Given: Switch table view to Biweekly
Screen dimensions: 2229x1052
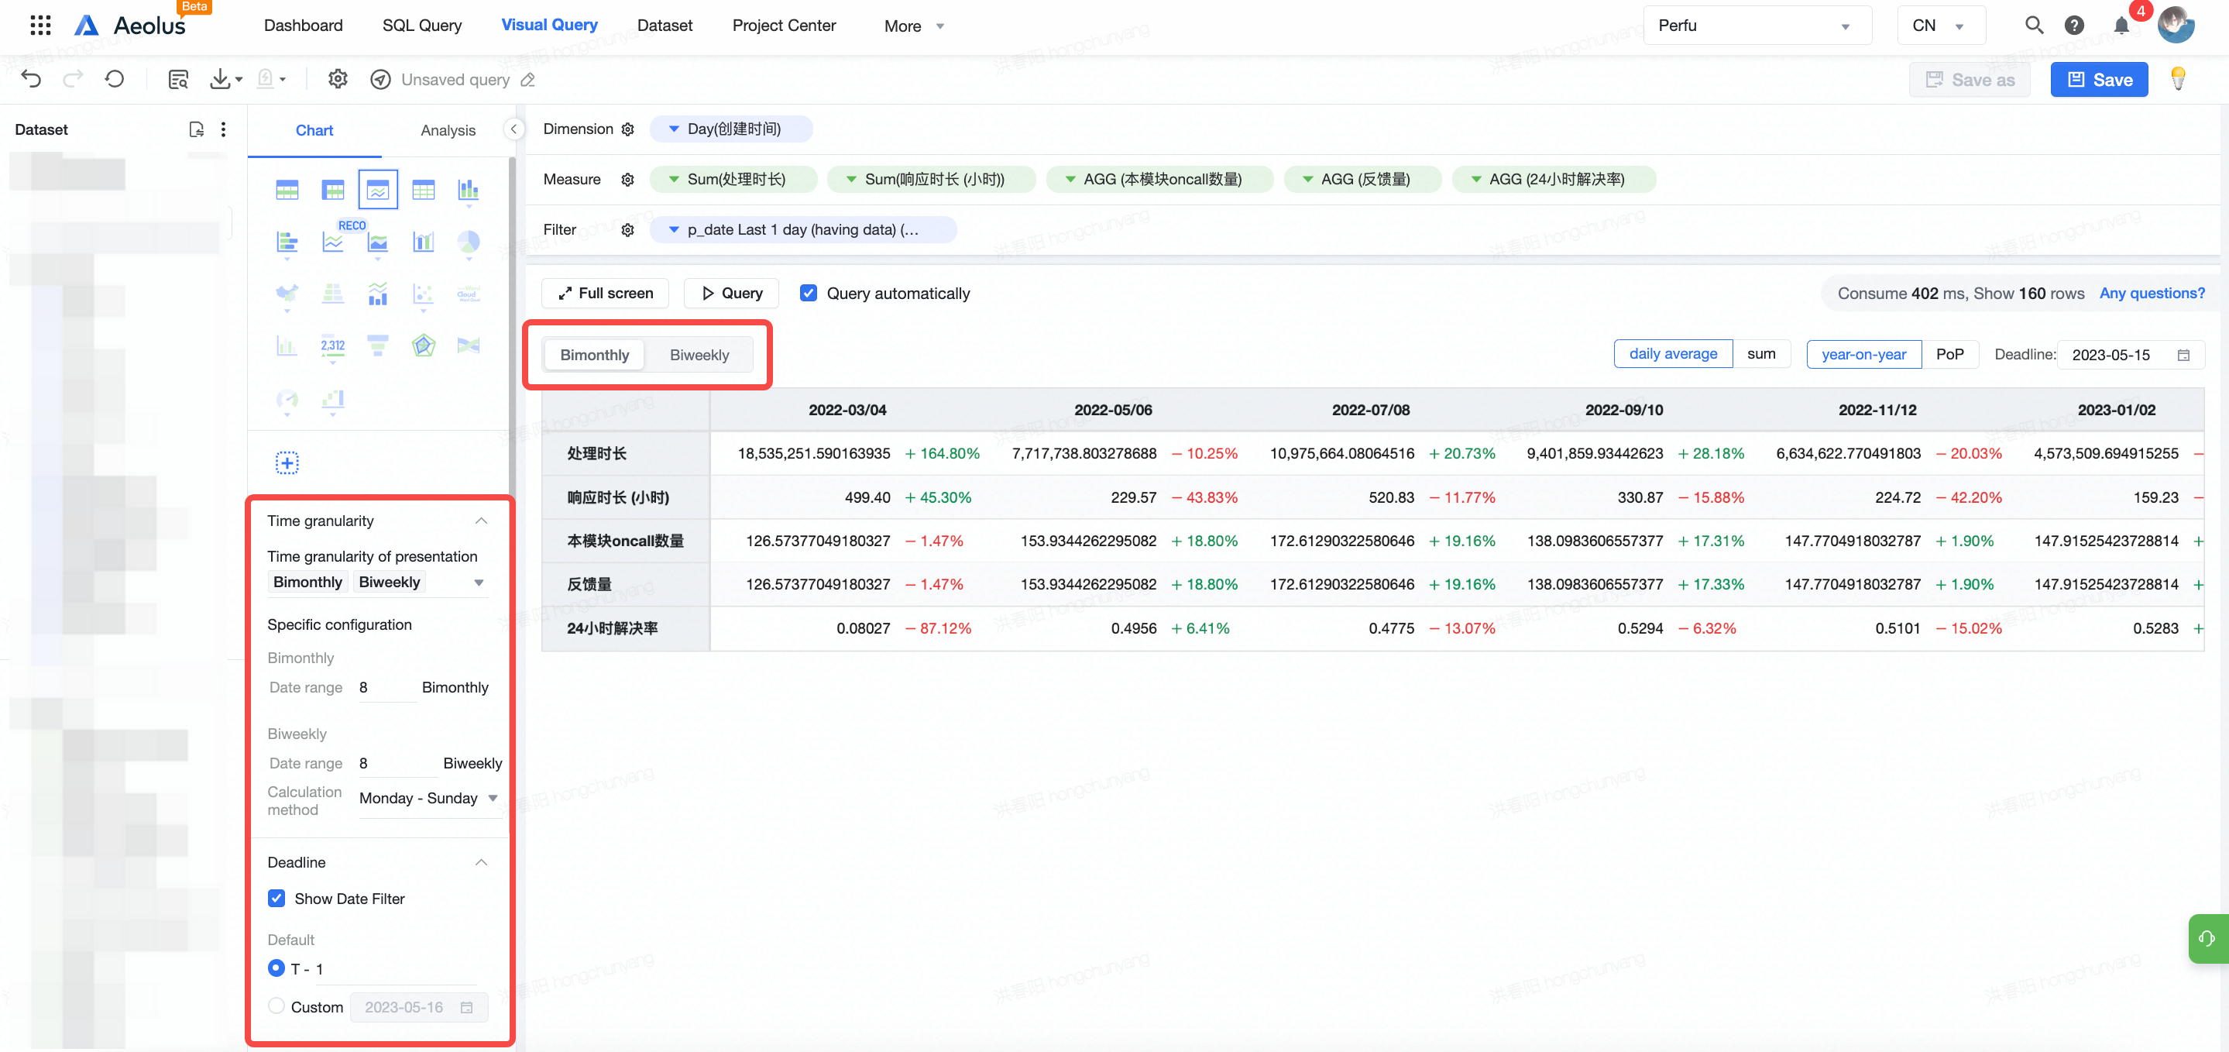Looking at the screenshot, I should [x=699, y=355].
